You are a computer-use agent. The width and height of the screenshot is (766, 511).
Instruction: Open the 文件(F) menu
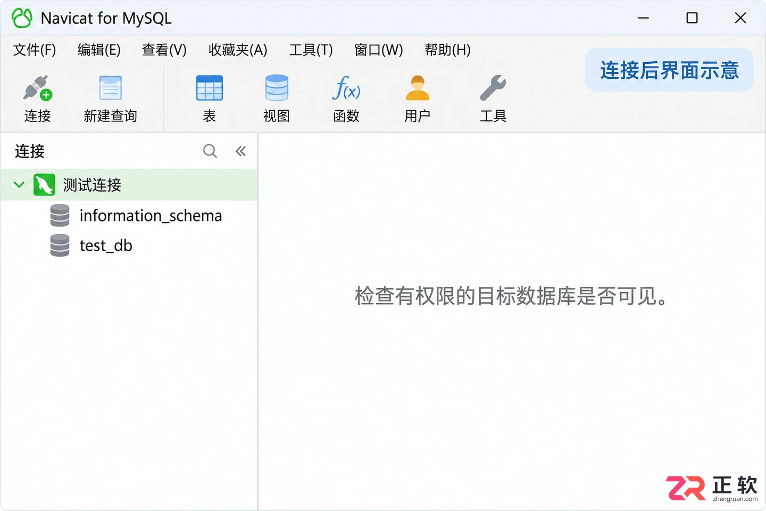tap(35, 50)
